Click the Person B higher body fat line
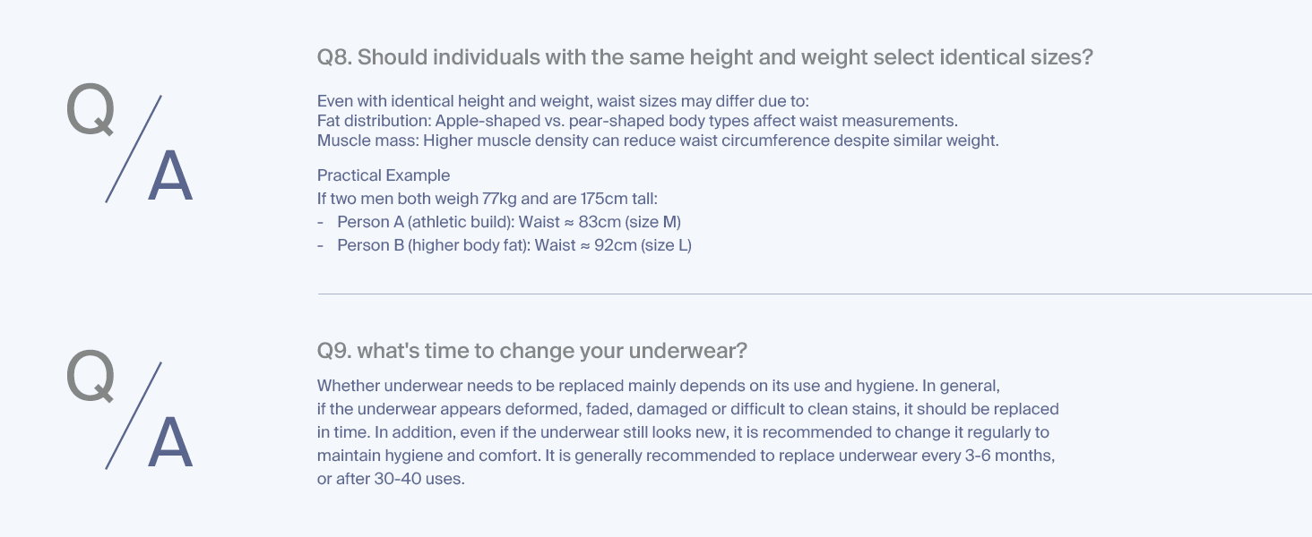The height and width of the screenshot is (537, 1312). pyautogui.click(x=505, y=244)
